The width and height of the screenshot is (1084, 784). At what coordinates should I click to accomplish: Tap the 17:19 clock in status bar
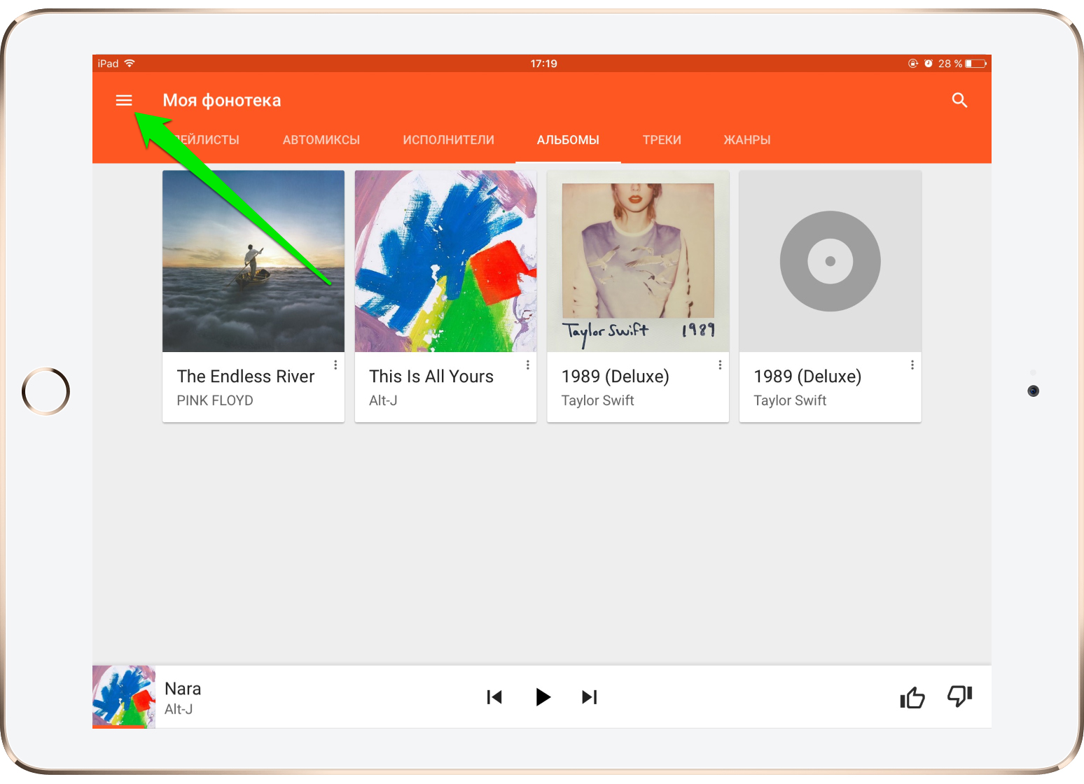(543, 64)
